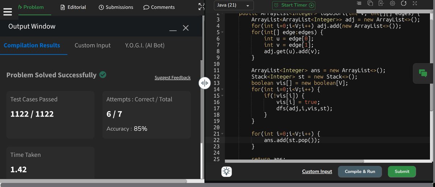The image size is (435, 187).
Task: Click the import/exit code icon
Action: click(x=381, y=3)
